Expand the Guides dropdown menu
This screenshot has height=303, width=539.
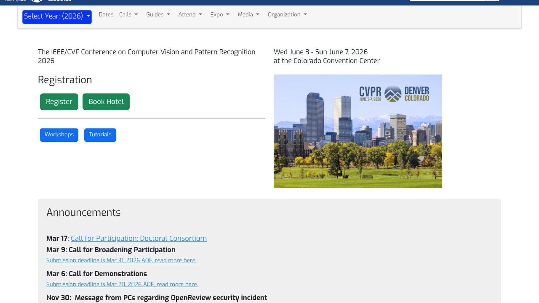158,15
